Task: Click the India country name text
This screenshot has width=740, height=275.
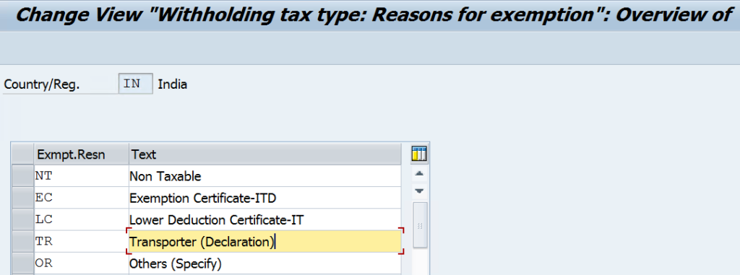Action: coord(172,84)
